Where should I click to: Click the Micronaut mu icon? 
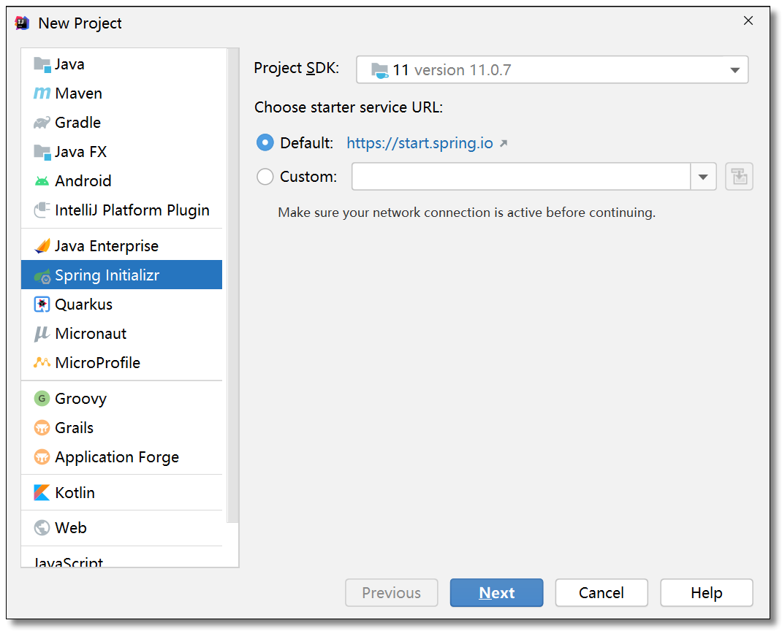click(42, 334)
